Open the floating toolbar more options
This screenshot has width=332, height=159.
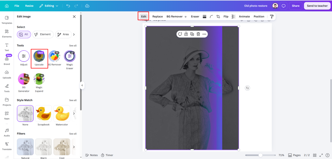tap(204, 34)
